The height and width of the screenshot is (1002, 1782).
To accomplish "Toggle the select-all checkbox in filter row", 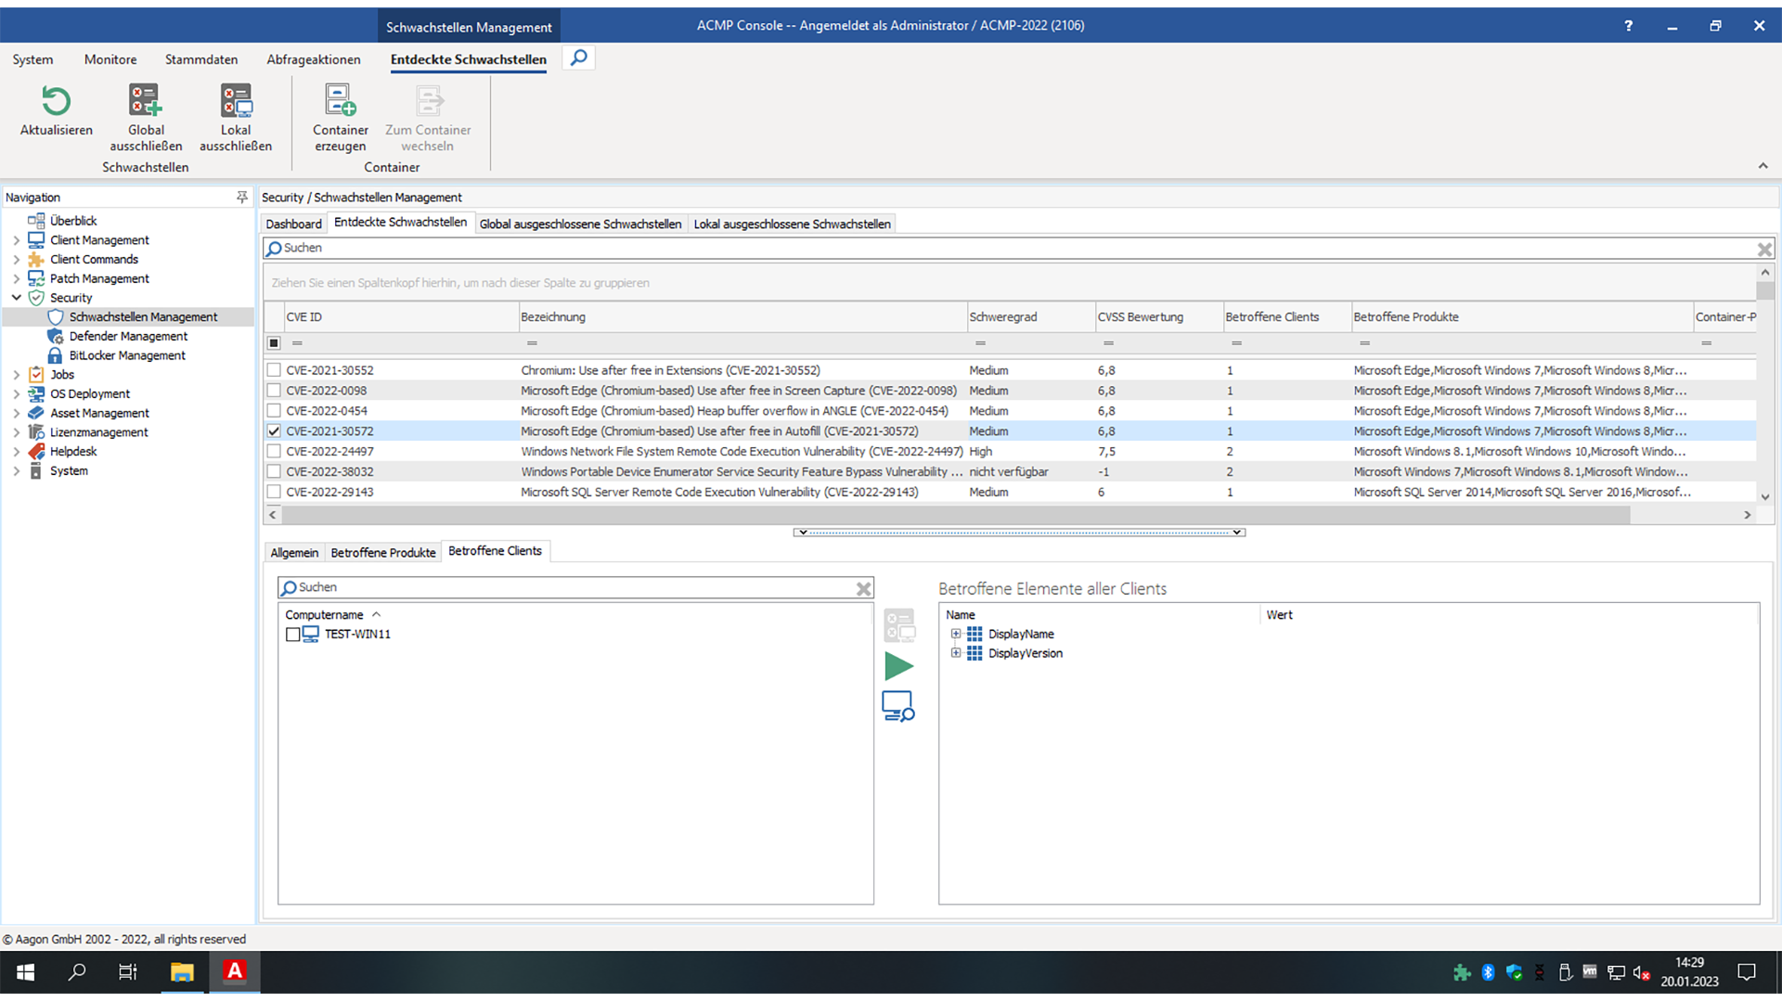I will (274, 343).
